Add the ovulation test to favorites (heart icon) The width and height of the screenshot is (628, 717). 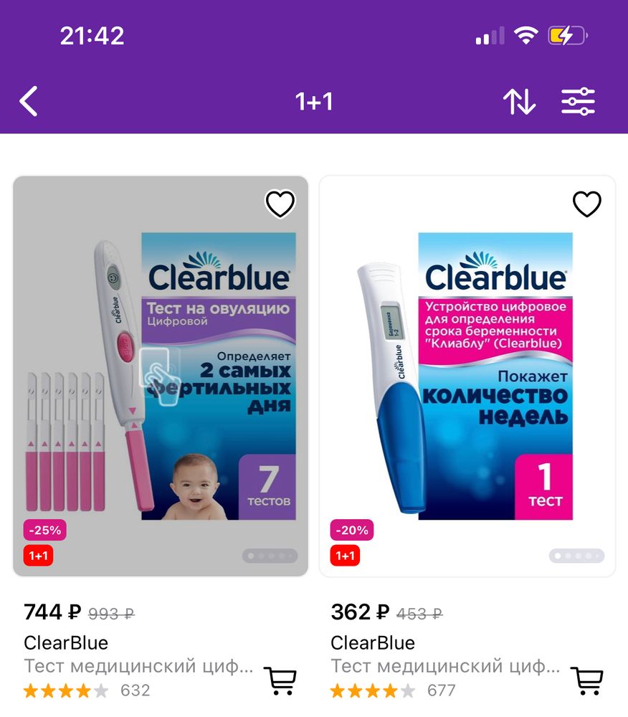pos(280,204)
